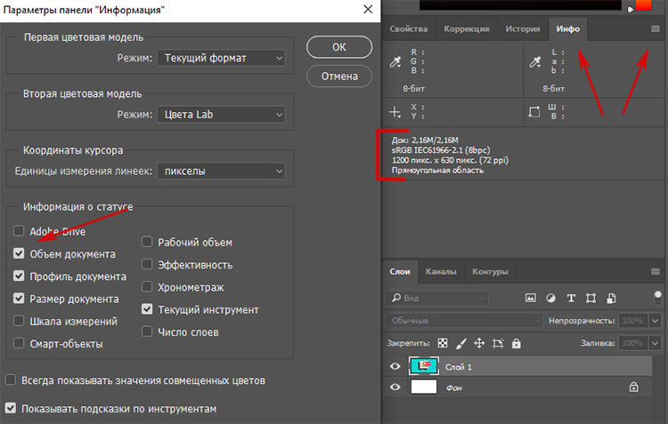This screenshot has width=668, height=424.
Task: Filter layers by shape layer icon
Action: (591, 298)
